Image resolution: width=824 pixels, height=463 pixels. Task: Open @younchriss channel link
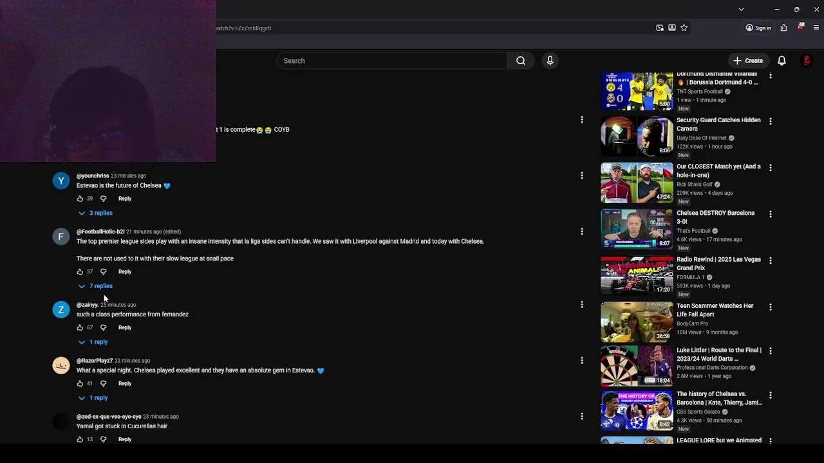click(x=93, y=176)
